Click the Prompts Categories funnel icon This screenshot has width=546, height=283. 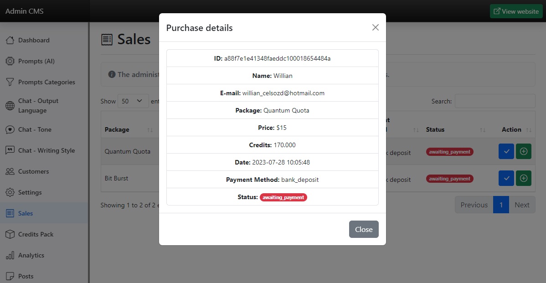10,82
